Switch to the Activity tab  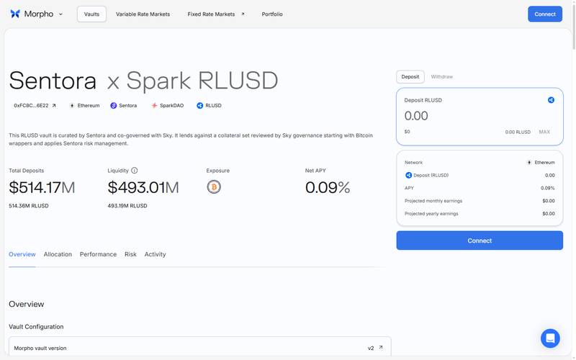click(x=155, y=254)
